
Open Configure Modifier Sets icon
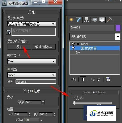coord(108,80)
